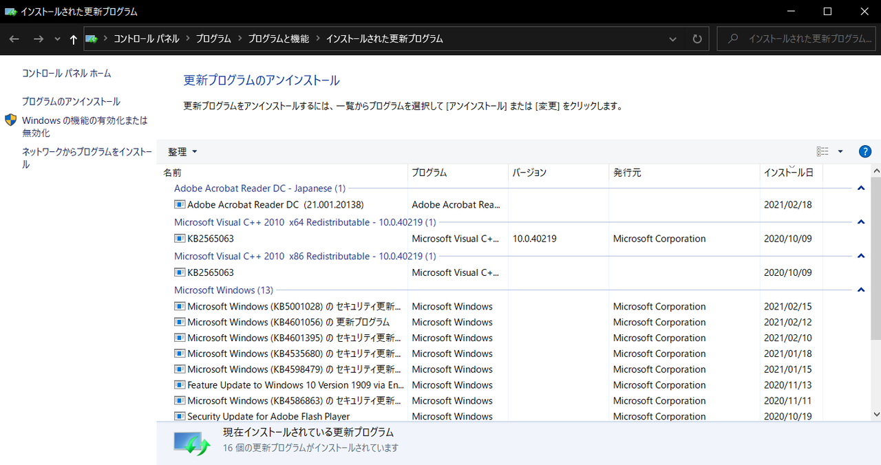
Task: Click the shield icon beside Windows features
Action: coord(11,120)
